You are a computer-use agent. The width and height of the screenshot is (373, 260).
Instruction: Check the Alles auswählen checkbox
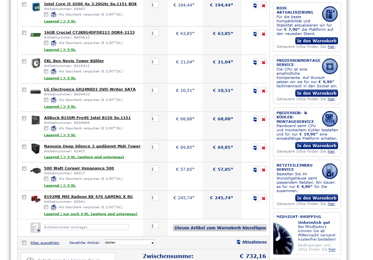[x=24, y=243]
